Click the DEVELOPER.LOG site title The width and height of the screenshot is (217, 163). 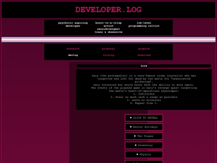tap(108, 10)
